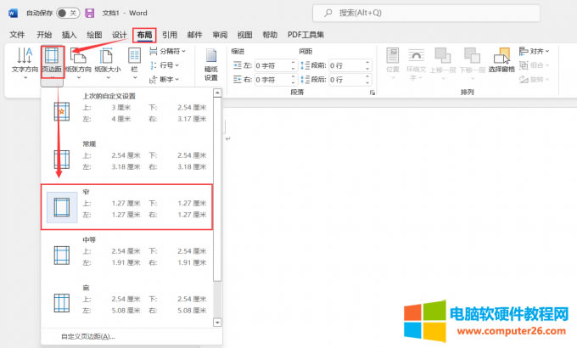
Task: Click the margins list scroll-down arrow
Action: [x=216, y=323]
